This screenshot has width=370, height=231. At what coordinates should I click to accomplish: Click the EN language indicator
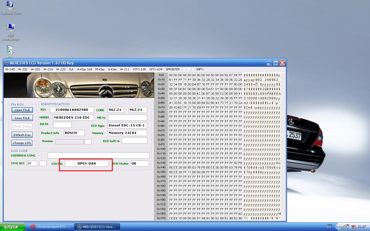click(x=329, y=227)
